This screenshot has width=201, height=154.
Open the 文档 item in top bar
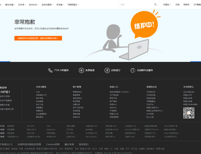point(177,5)
